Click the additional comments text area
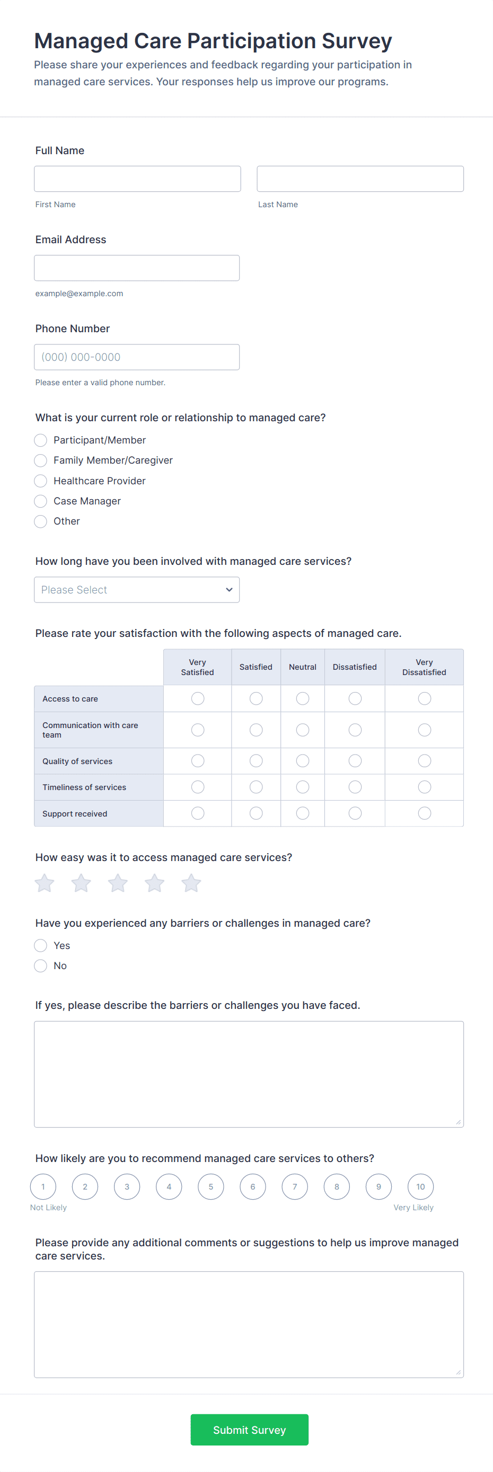 (249, 1324)
